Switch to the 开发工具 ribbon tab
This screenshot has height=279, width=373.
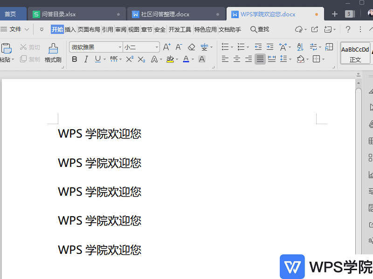click(180, 29)
